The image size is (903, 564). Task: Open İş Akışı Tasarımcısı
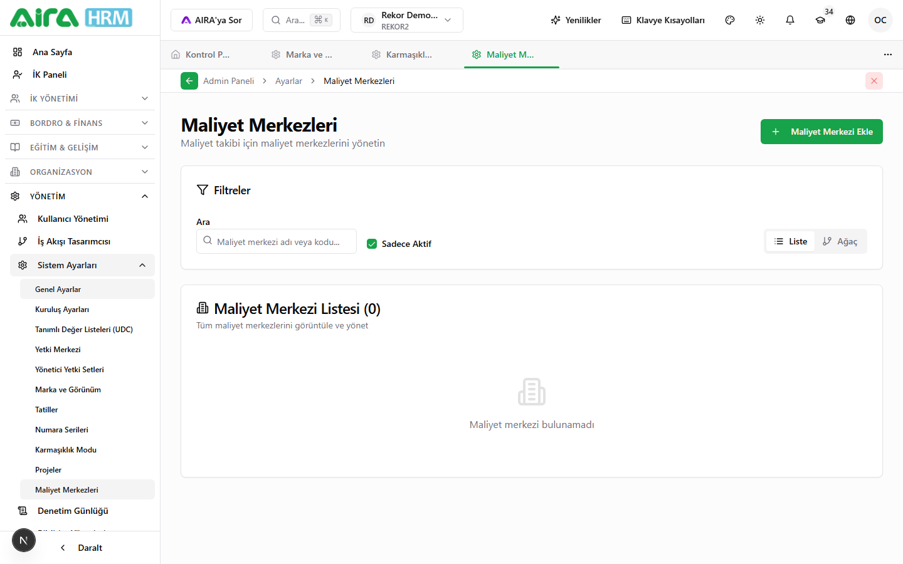82,241
